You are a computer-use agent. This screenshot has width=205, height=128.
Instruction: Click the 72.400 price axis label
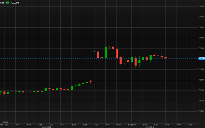tap(201, 90)
